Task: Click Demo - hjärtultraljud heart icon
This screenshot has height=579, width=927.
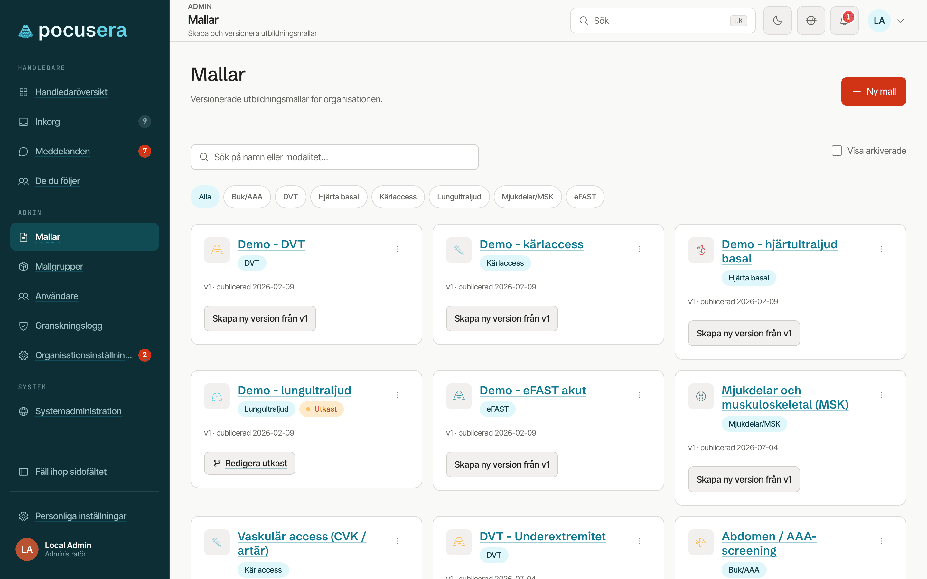Action: click(x=701, y=250)
